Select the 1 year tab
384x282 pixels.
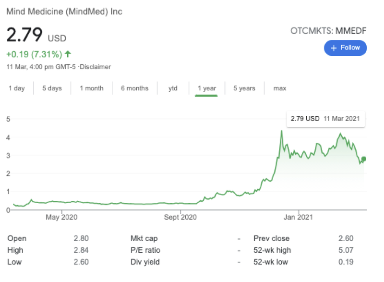click(207, 88)
